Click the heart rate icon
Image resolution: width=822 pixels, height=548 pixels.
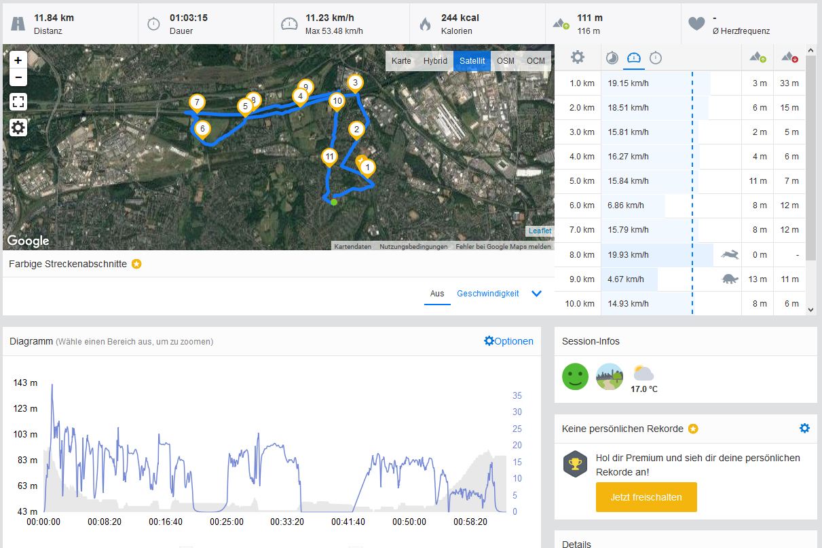pos(696,24)
